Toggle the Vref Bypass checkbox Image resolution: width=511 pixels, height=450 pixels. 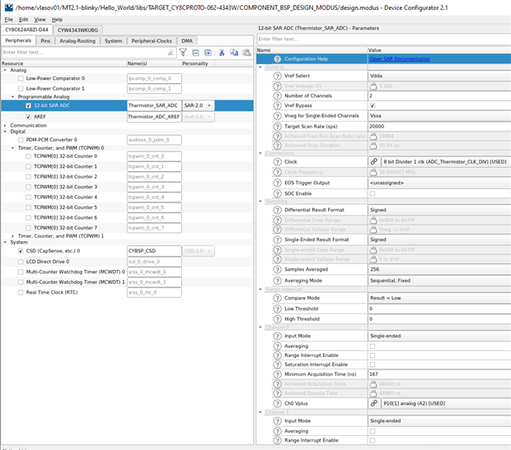(x=373, y=106)
